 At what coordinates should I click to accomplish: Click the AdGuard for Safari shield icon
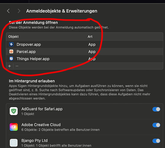pos(14,111)
